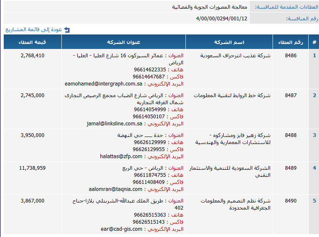
Task: Select the اسم الشركة column header
Action: [x=229, y=42]
